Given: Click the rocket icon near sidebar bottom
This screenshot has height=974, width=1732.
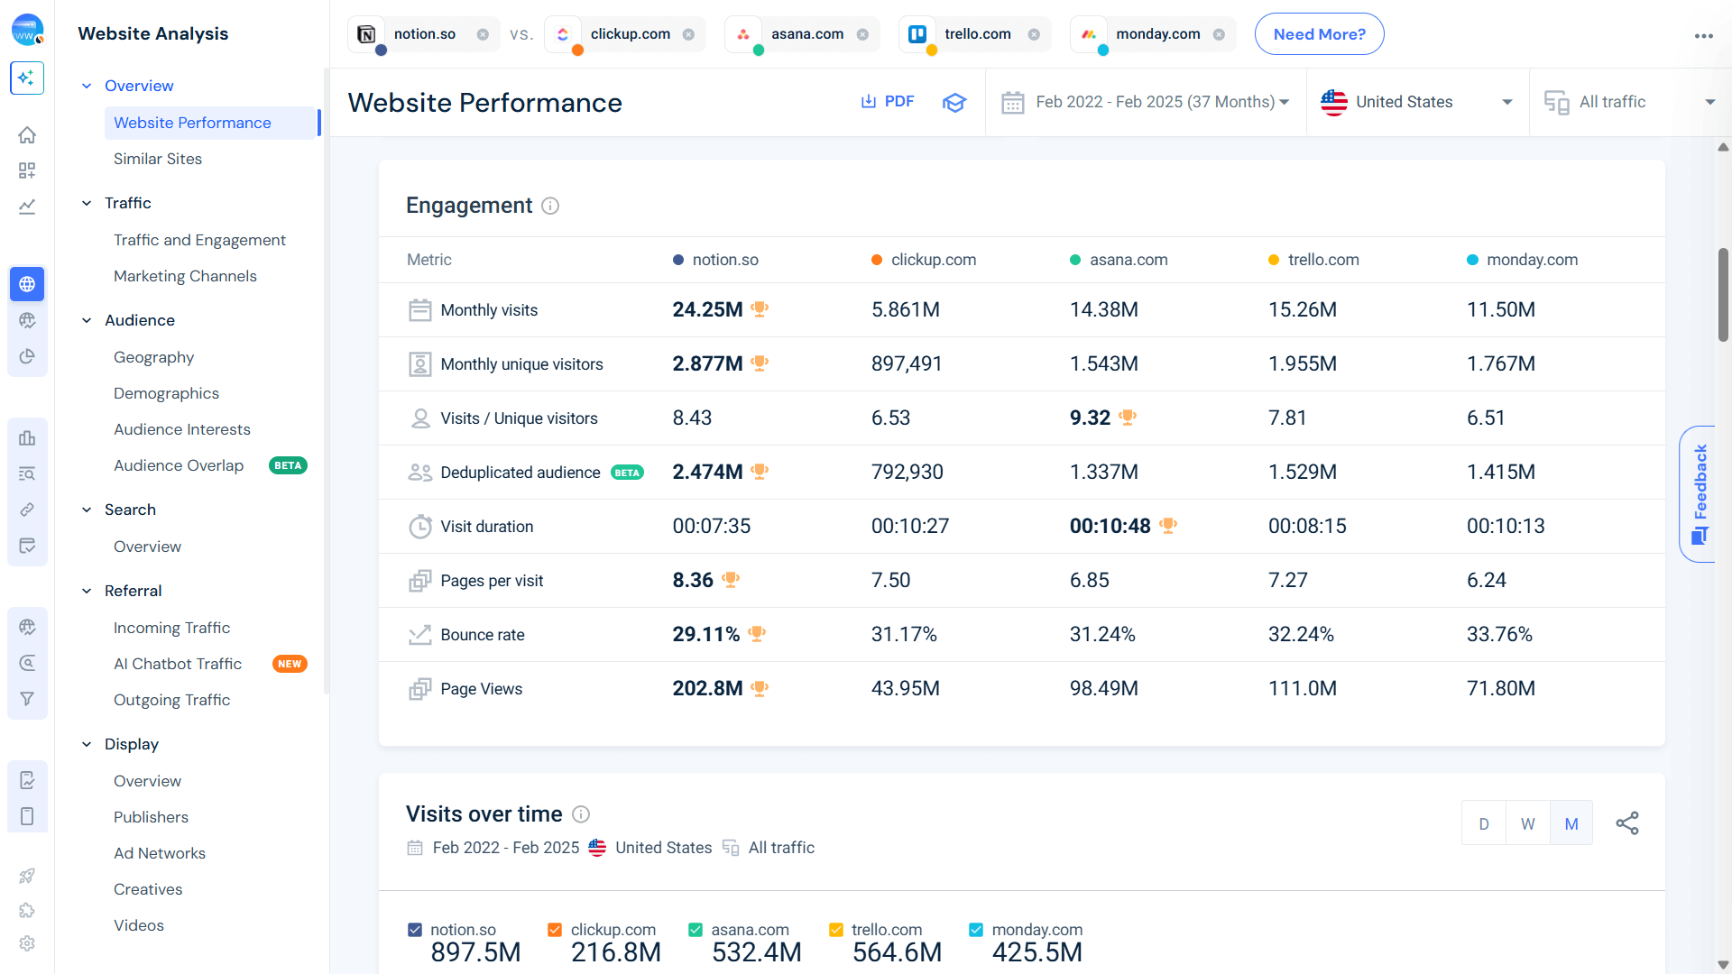Looking at the screenshot, I should 27,876.
